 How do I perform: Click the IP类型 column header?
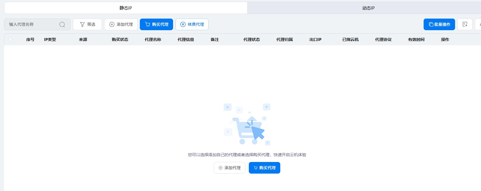click(50, 39)
